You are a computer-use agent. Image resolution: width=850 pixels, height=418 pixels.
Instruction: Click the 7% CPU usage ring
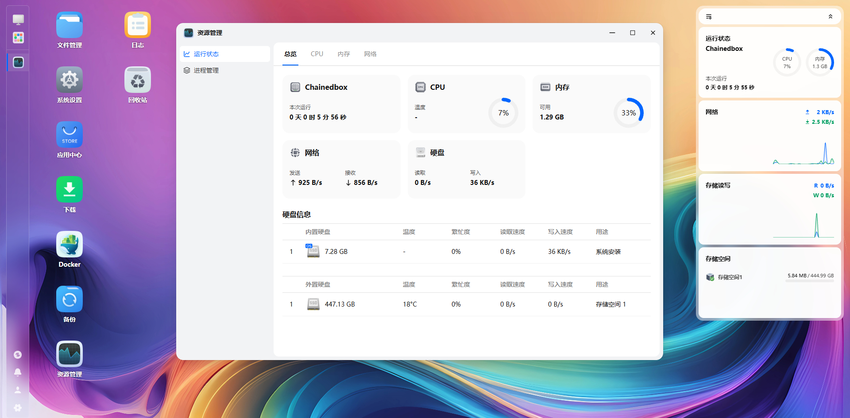click(x=503, y=113)
